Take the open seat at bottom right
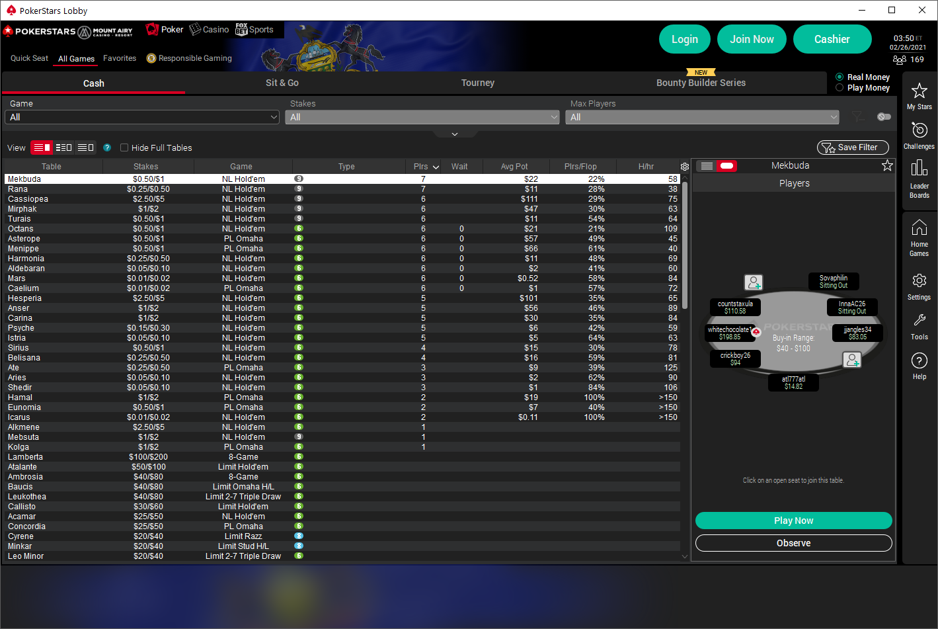The height and width of the screenshot is (629, 938). pos(853,360)
